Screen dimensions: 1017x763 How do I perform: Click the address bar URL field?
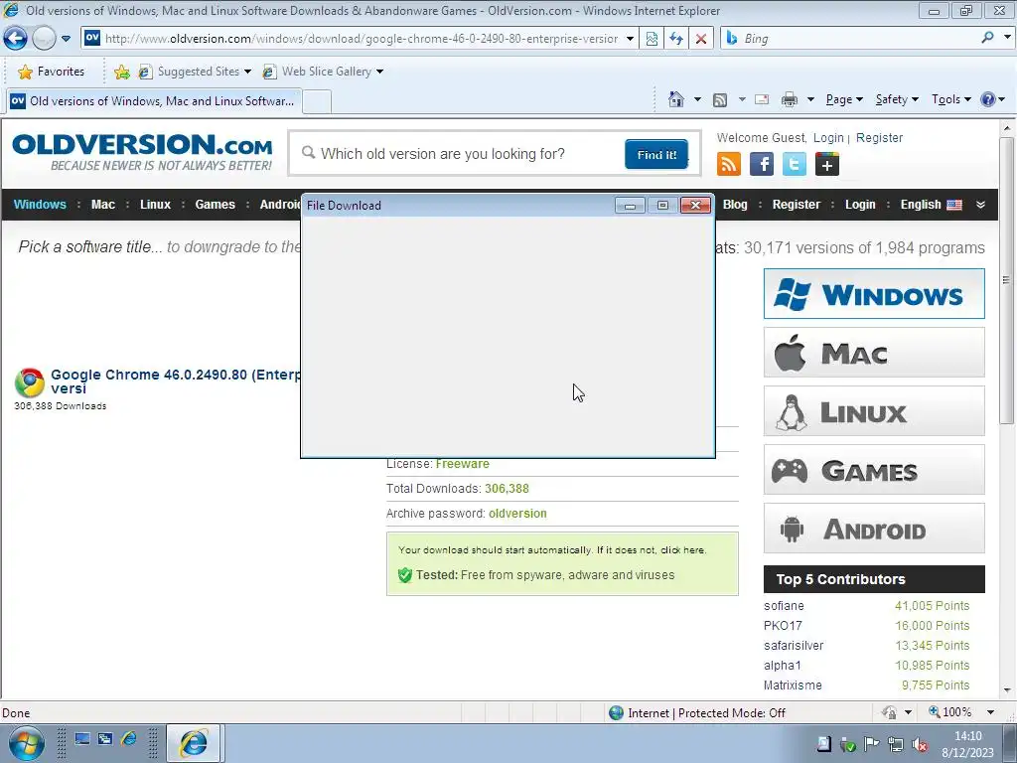coord(361,39)
